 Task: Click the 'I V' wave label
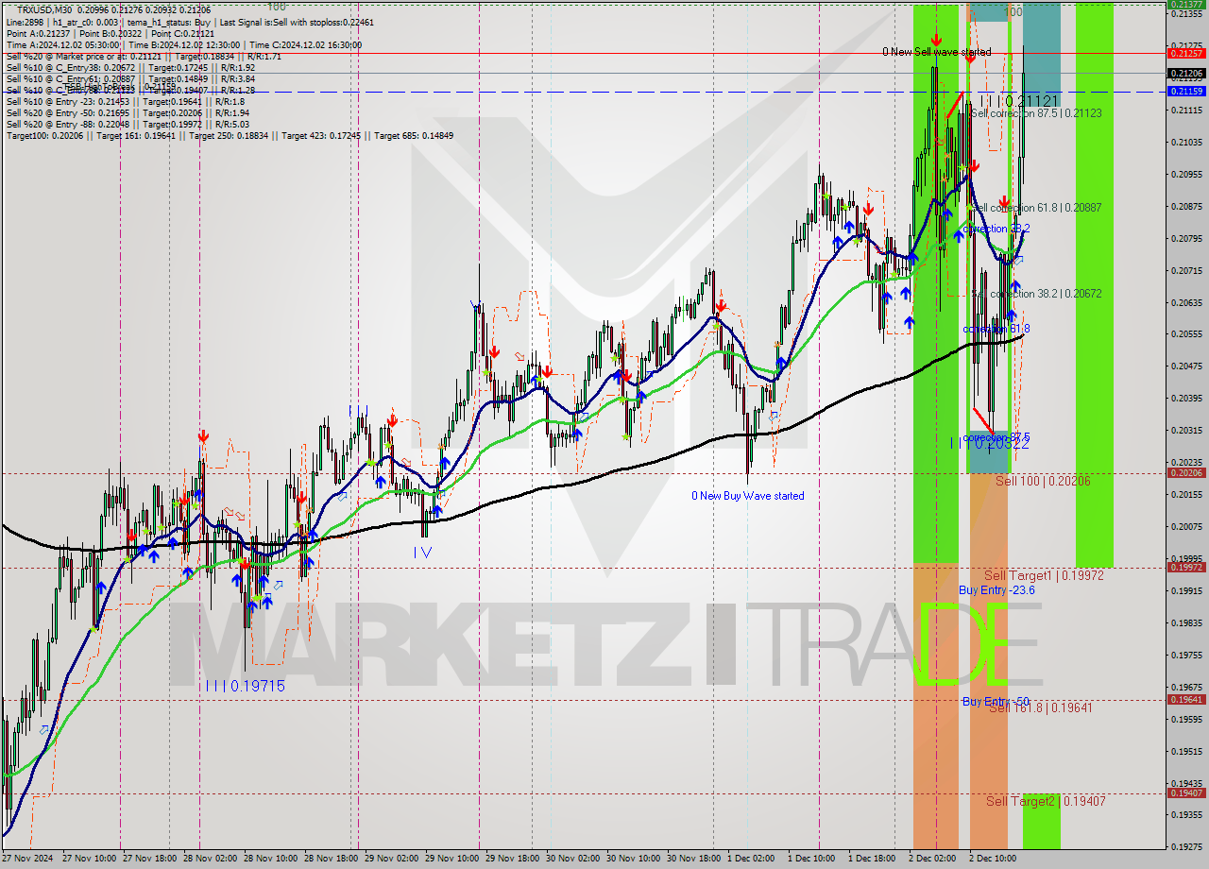pyautogui.click(x=422, y=553)
